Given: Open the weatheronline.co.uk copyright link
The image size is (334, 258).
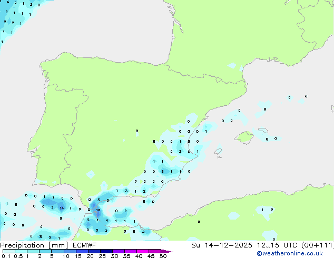Looking at the screenshot, I should [289, 253].
